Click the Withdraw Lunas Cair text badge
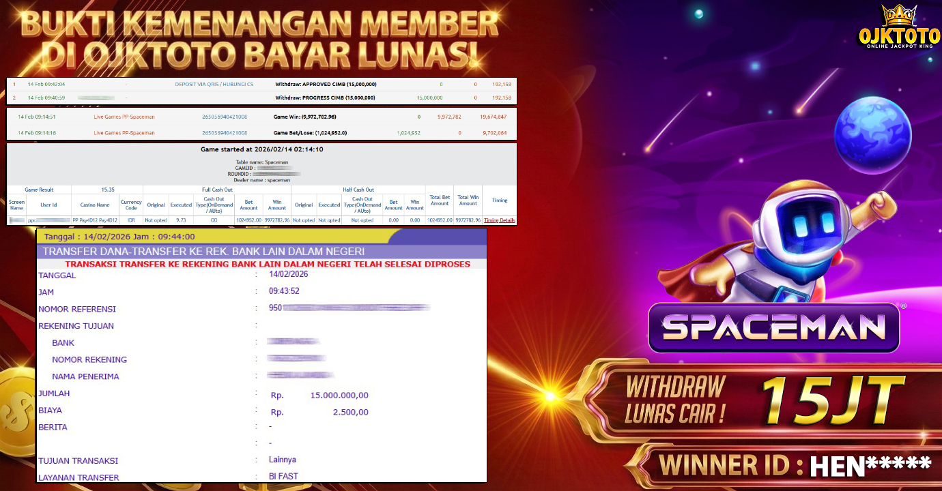 [x=676, y=400]
